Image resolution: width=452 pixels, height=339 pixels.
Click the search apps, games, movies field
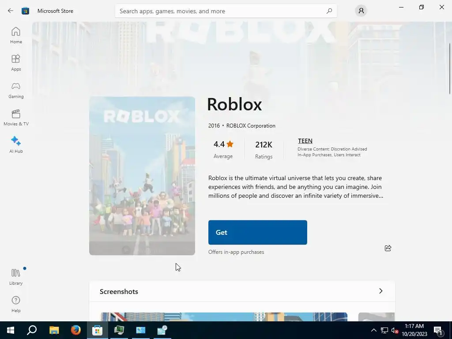[x=226, y=11]
